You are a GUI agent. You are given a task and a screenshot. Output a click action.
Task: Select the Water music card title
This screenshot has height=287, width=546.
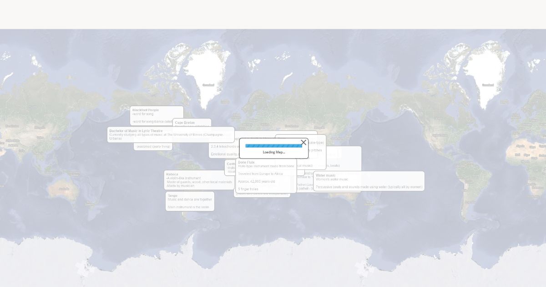(326, 175)
